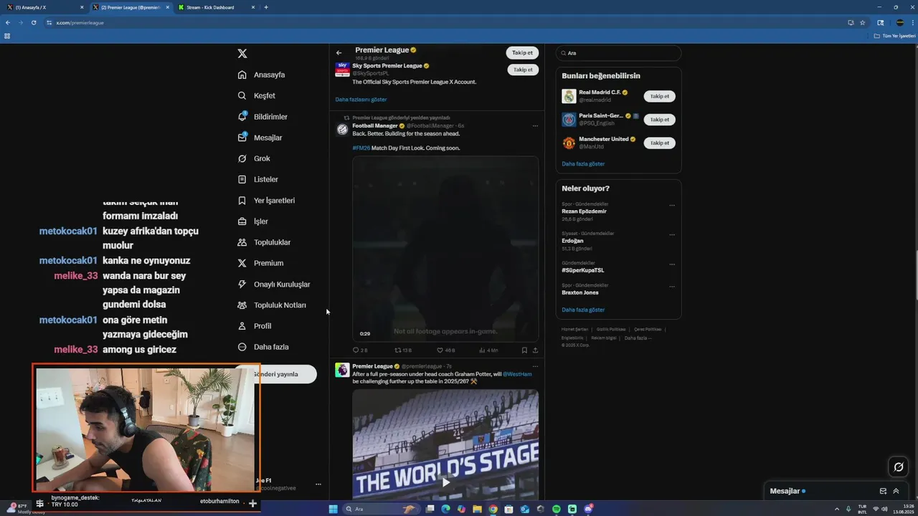
Task: Open options for #SüperKupaTSL trend
Action: point(672,264)
